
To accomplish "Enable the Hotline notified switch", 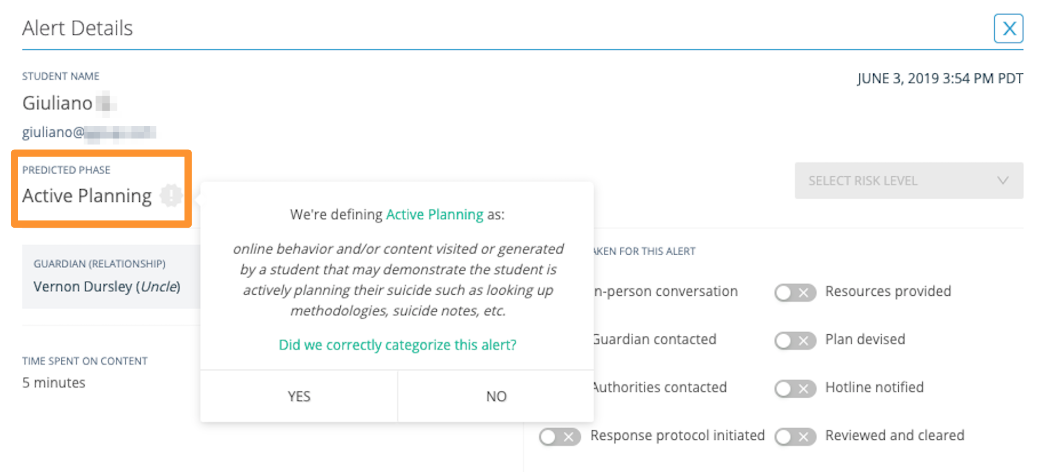I will pyautogui.click(x=795, y=388).
